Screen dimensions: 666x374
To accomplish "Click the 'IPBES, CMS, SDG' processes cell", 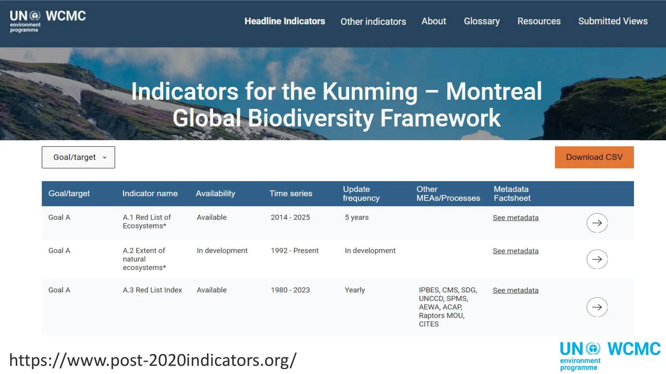I will point(448,307).
